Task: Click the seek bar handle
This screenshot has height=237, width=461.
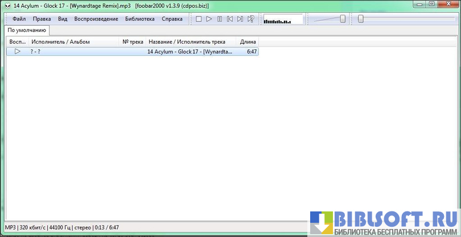Action: [361, 19]
